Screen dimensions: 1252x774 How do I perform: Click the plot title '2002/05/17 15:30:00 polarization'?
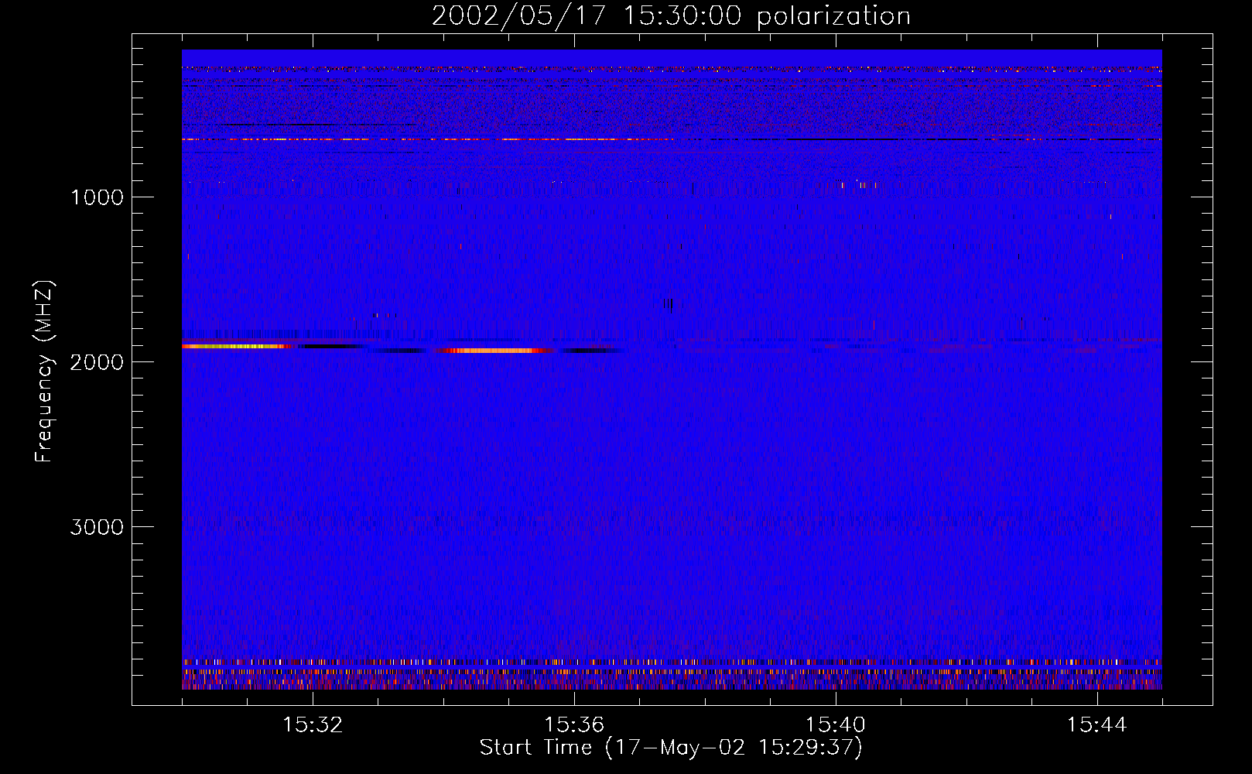(x=671, y=16)
